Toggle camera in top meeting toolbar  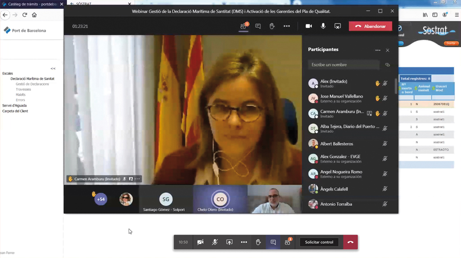pos(309,27)
